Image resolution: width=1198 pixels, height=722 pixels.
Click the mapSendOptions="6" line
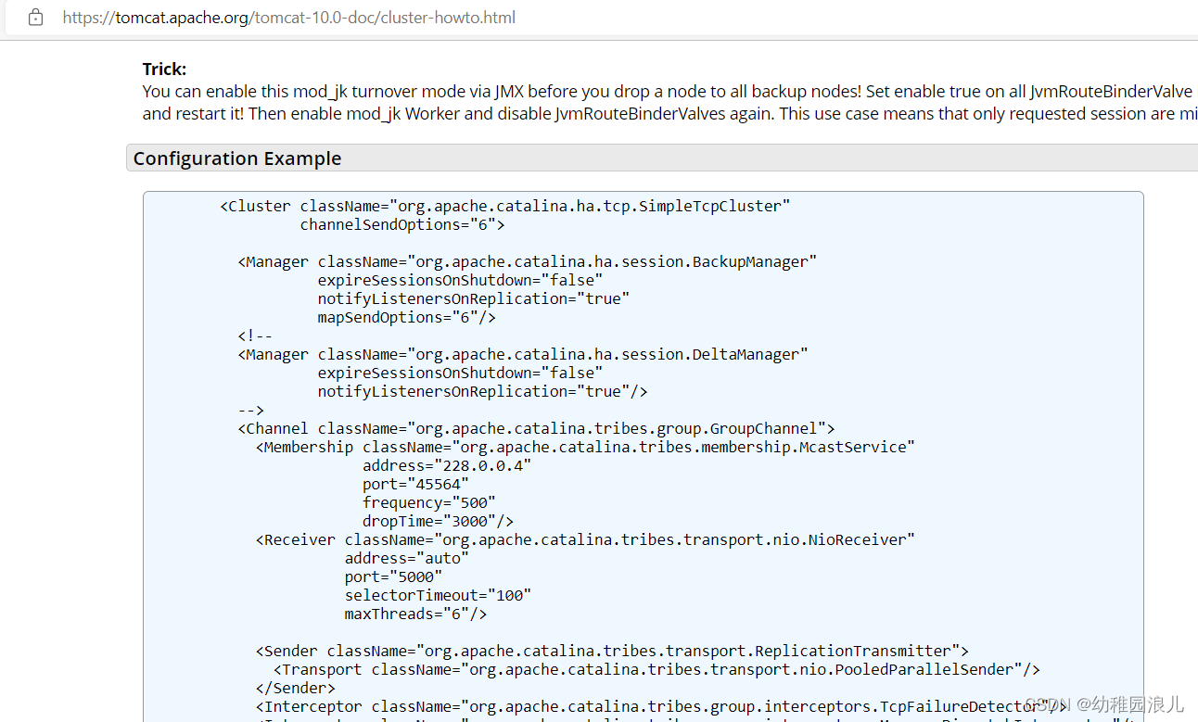click(407, 317)
